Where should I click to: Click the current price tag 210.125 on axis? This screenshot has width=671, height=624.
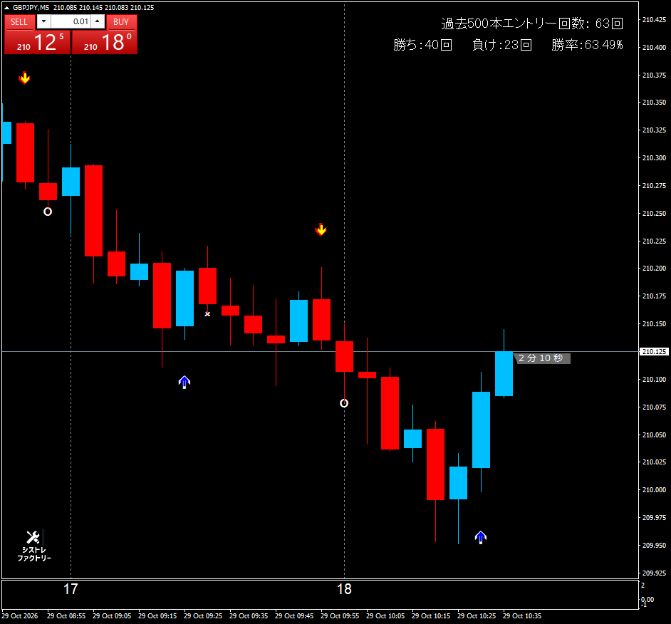[655, 351]
